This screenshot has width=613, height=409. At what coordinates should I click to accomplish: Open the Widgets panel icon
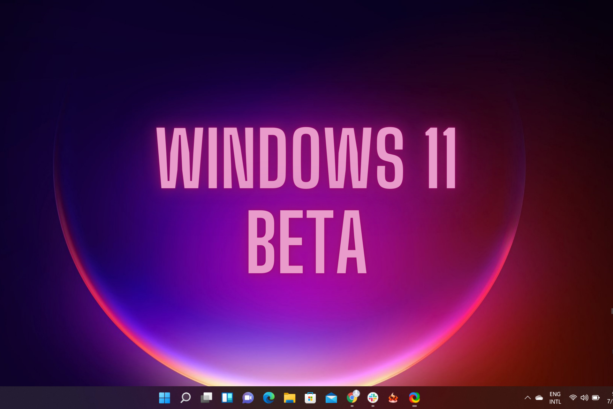(227, 398)
